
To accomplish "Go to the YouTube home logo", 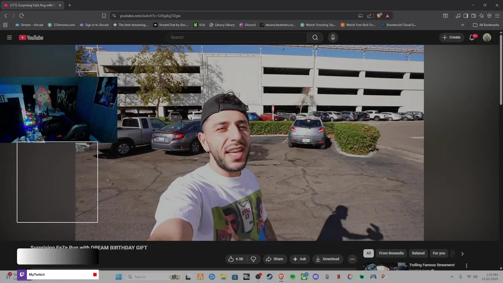I will point(31,37).
